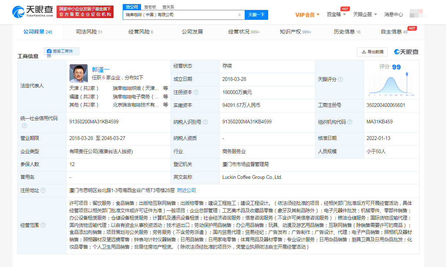Click 其他（共2家） region text
The height and width of the screenshot is (267, 446).
click(84, 105)
